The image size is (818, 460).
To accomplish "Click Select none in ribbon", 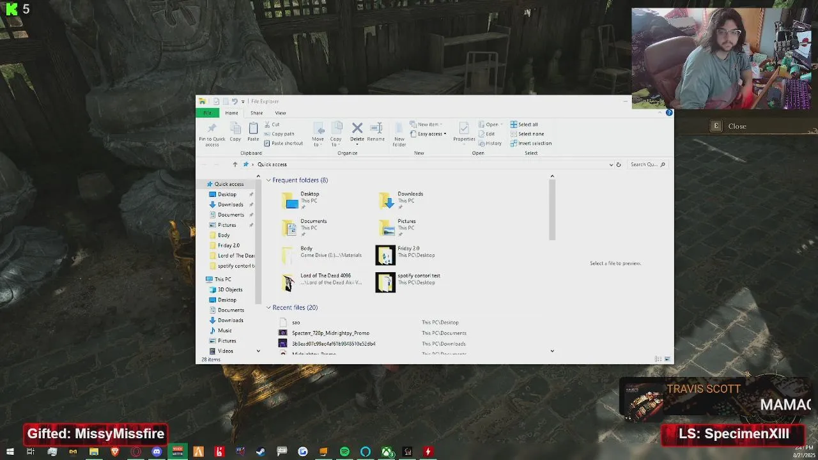I will click(527, 134).
